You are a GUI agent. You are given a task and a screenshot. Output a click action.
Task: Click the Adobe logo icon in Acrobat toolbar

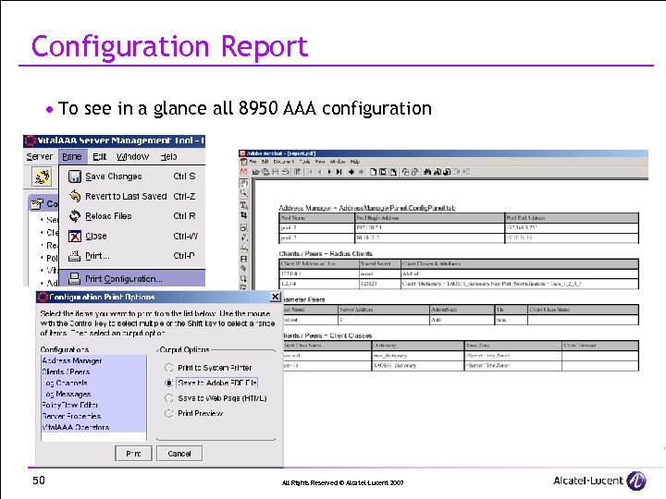244,172
